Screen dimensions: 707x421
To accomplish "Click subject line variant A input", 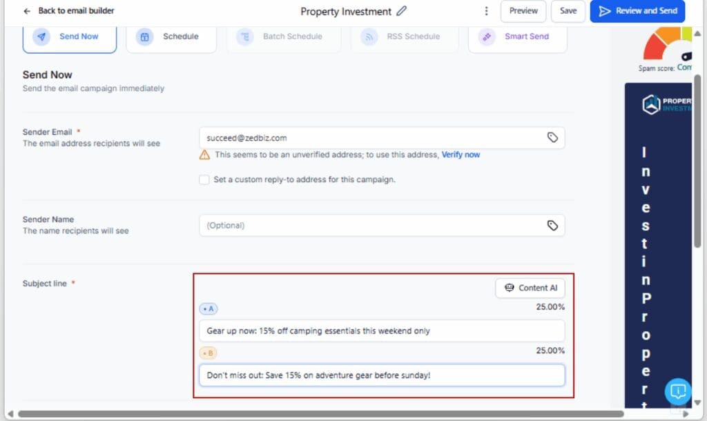I will tap(381, 331).
